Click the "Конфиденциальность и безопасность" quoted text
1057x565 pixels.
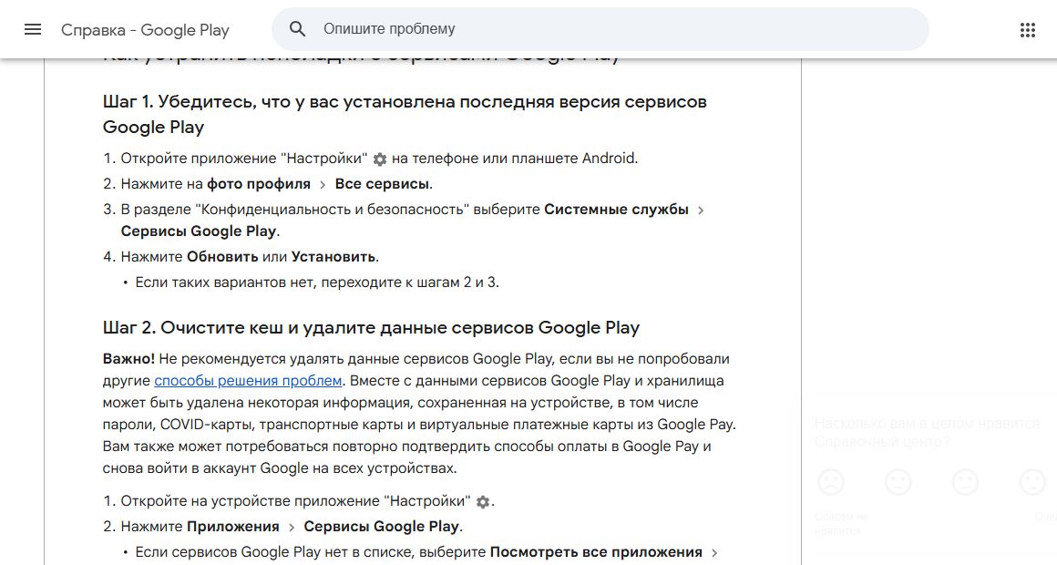[x=333, y=209]
